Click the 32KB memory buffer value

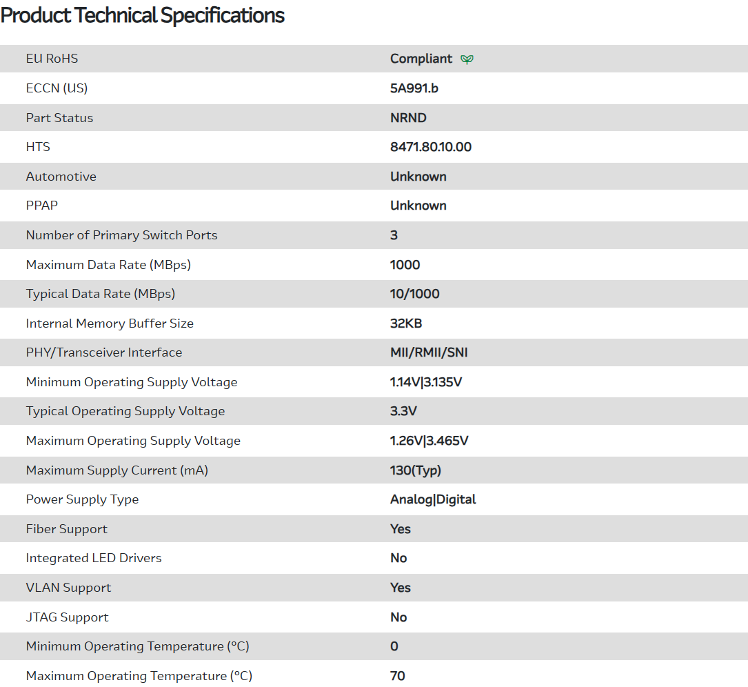click(x=405, y=323)
